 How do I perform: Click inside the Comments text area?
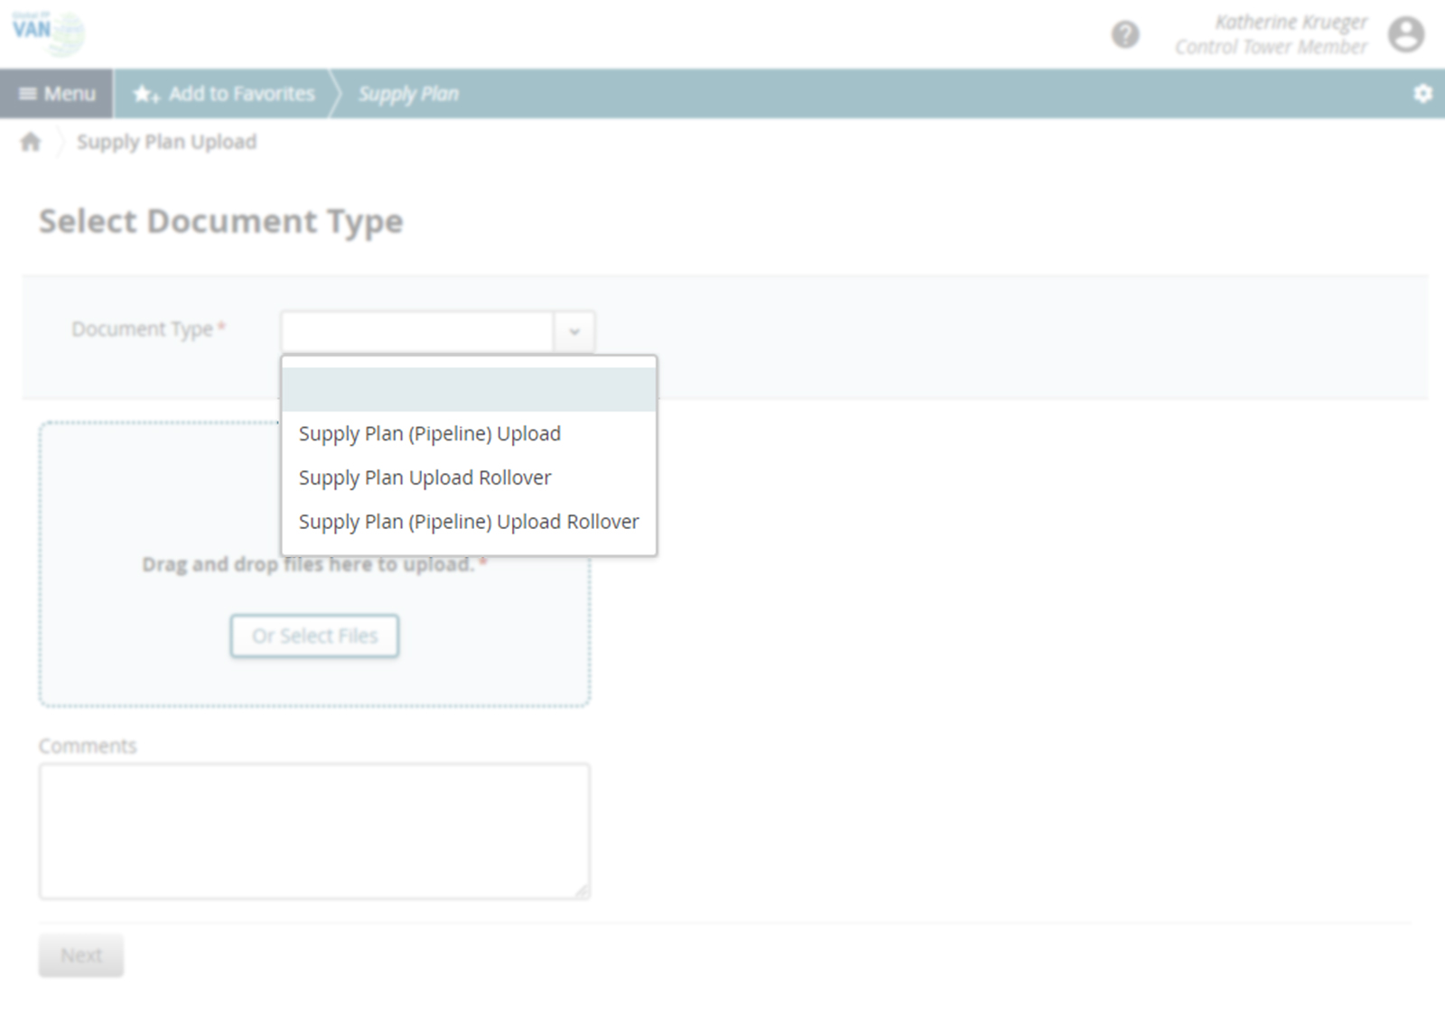click(314, 830)
